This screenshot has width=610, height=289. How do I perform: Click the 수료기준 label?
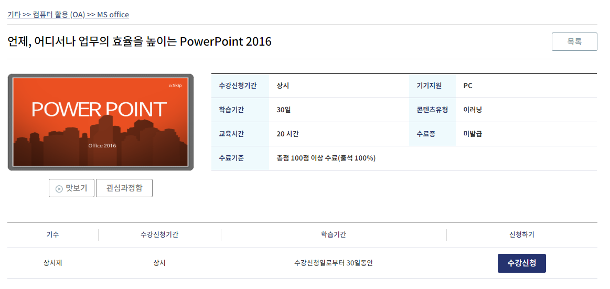click(231, 158)
